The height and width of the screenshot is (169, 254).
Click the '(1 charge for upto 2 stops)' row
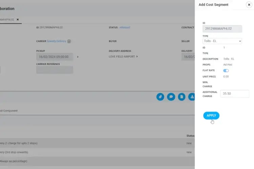tap(97, 143)
